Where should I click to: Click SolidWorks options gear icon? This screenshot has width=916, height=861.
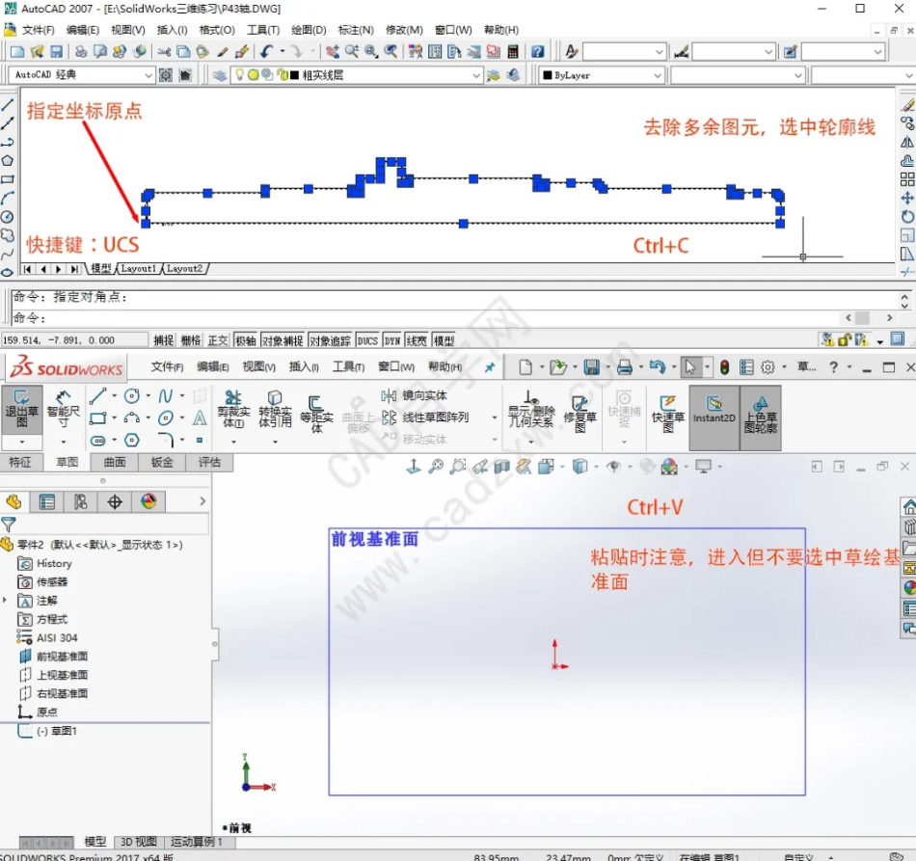click(768, 366)
